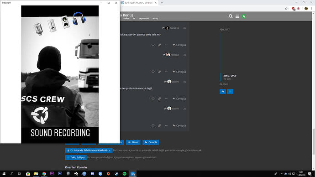The image size is (315, 177).
Task: Click the timeline reply button in blue
Action: [223, 92]
